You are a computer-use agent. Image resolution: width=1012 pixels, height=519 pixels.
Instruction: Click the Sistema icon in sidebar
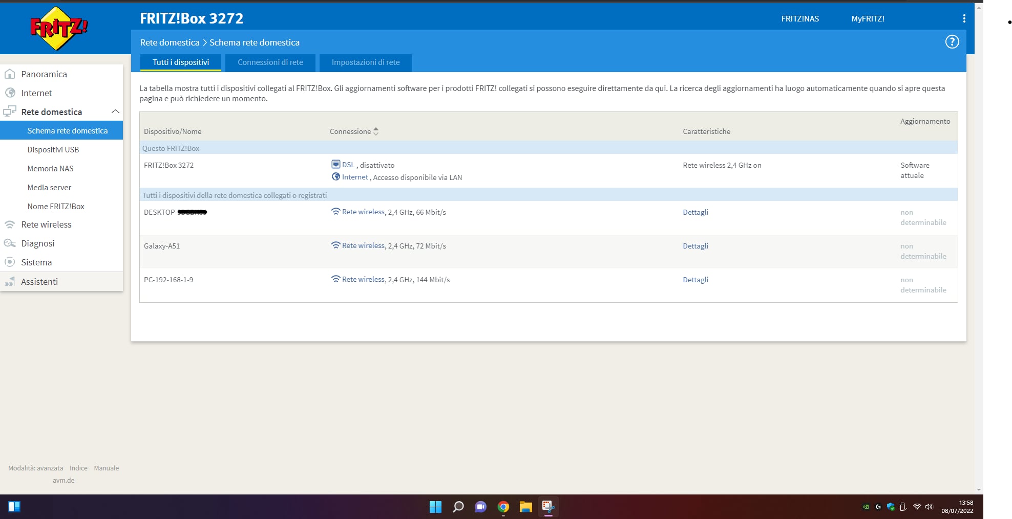pyautogui.click(x=10, y=262)
